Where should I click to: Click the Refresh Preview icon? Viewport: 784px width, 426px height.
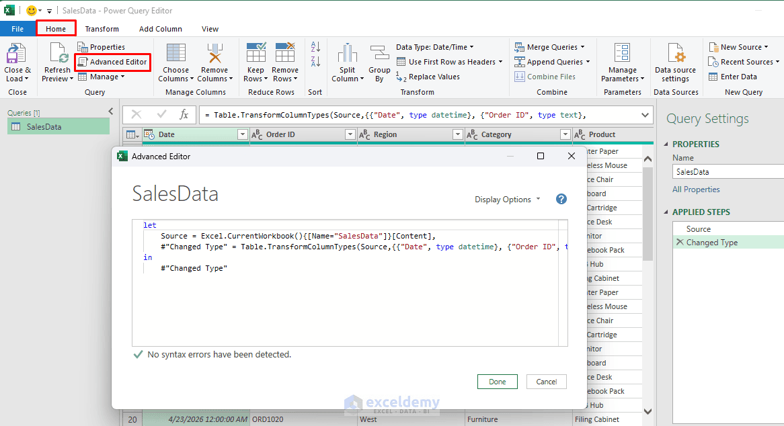point(58,54)
